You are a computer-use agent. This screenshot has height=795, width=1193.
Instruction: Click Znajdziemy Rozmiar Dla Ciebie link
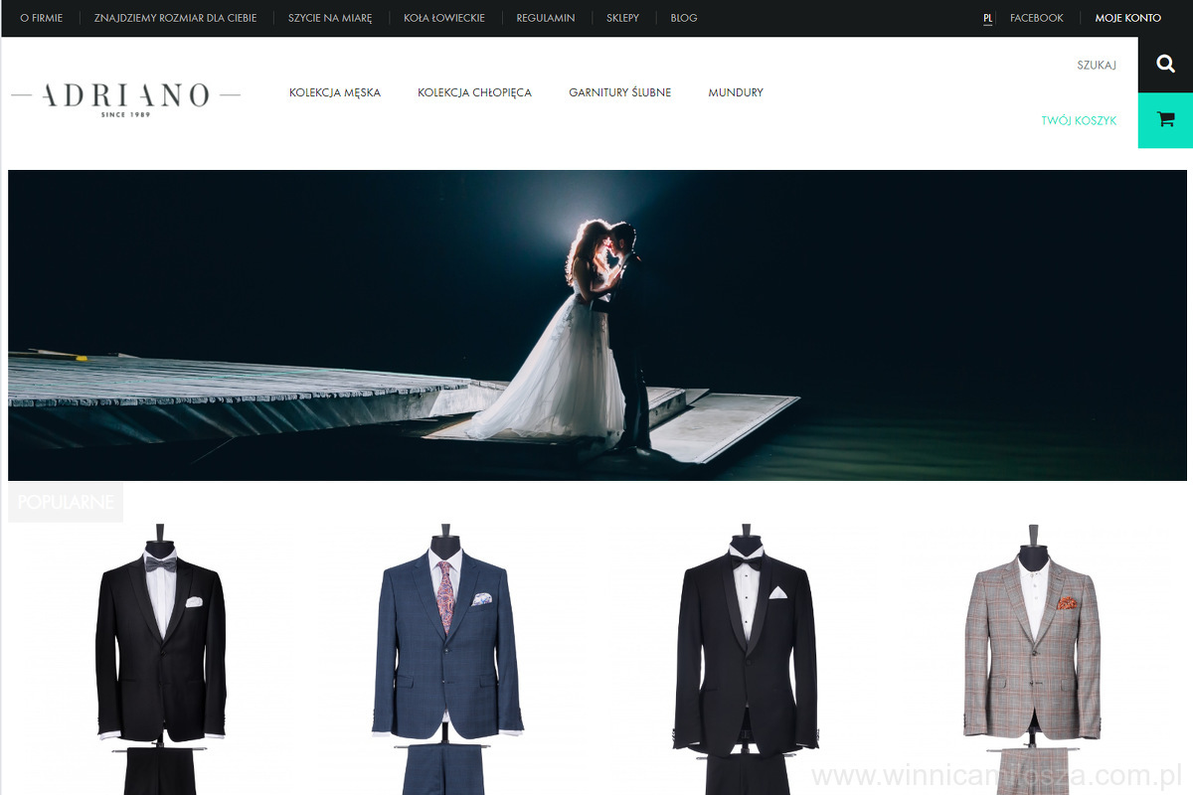click(x=175, y=18)
